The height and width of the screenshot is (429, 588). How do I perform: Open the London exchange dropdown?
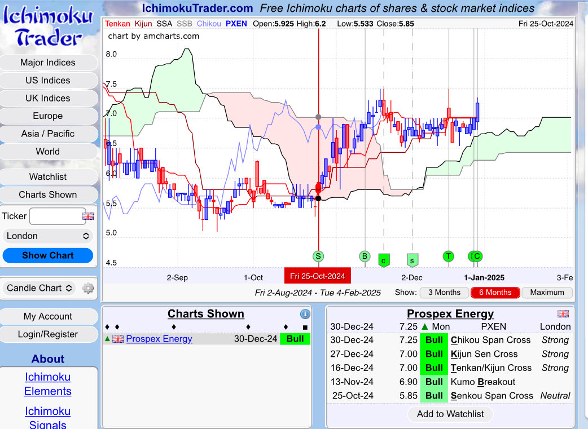(x=47, y=236)
